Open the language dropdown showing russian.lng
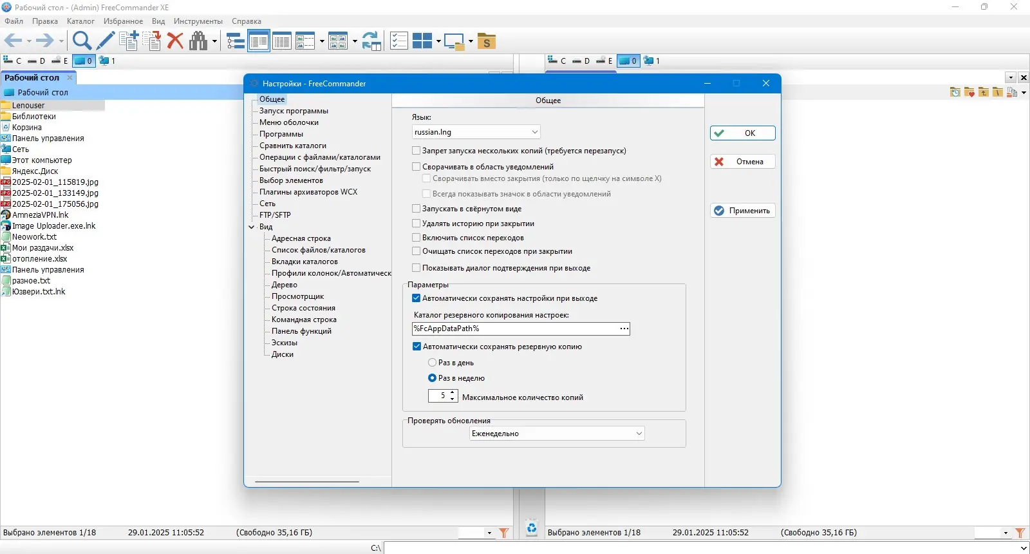The width and height of the screenshot is (1030, 554). (x=476, y=132)
